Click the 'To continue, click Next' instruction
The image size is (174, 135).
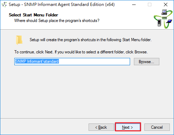coord(81,52)
